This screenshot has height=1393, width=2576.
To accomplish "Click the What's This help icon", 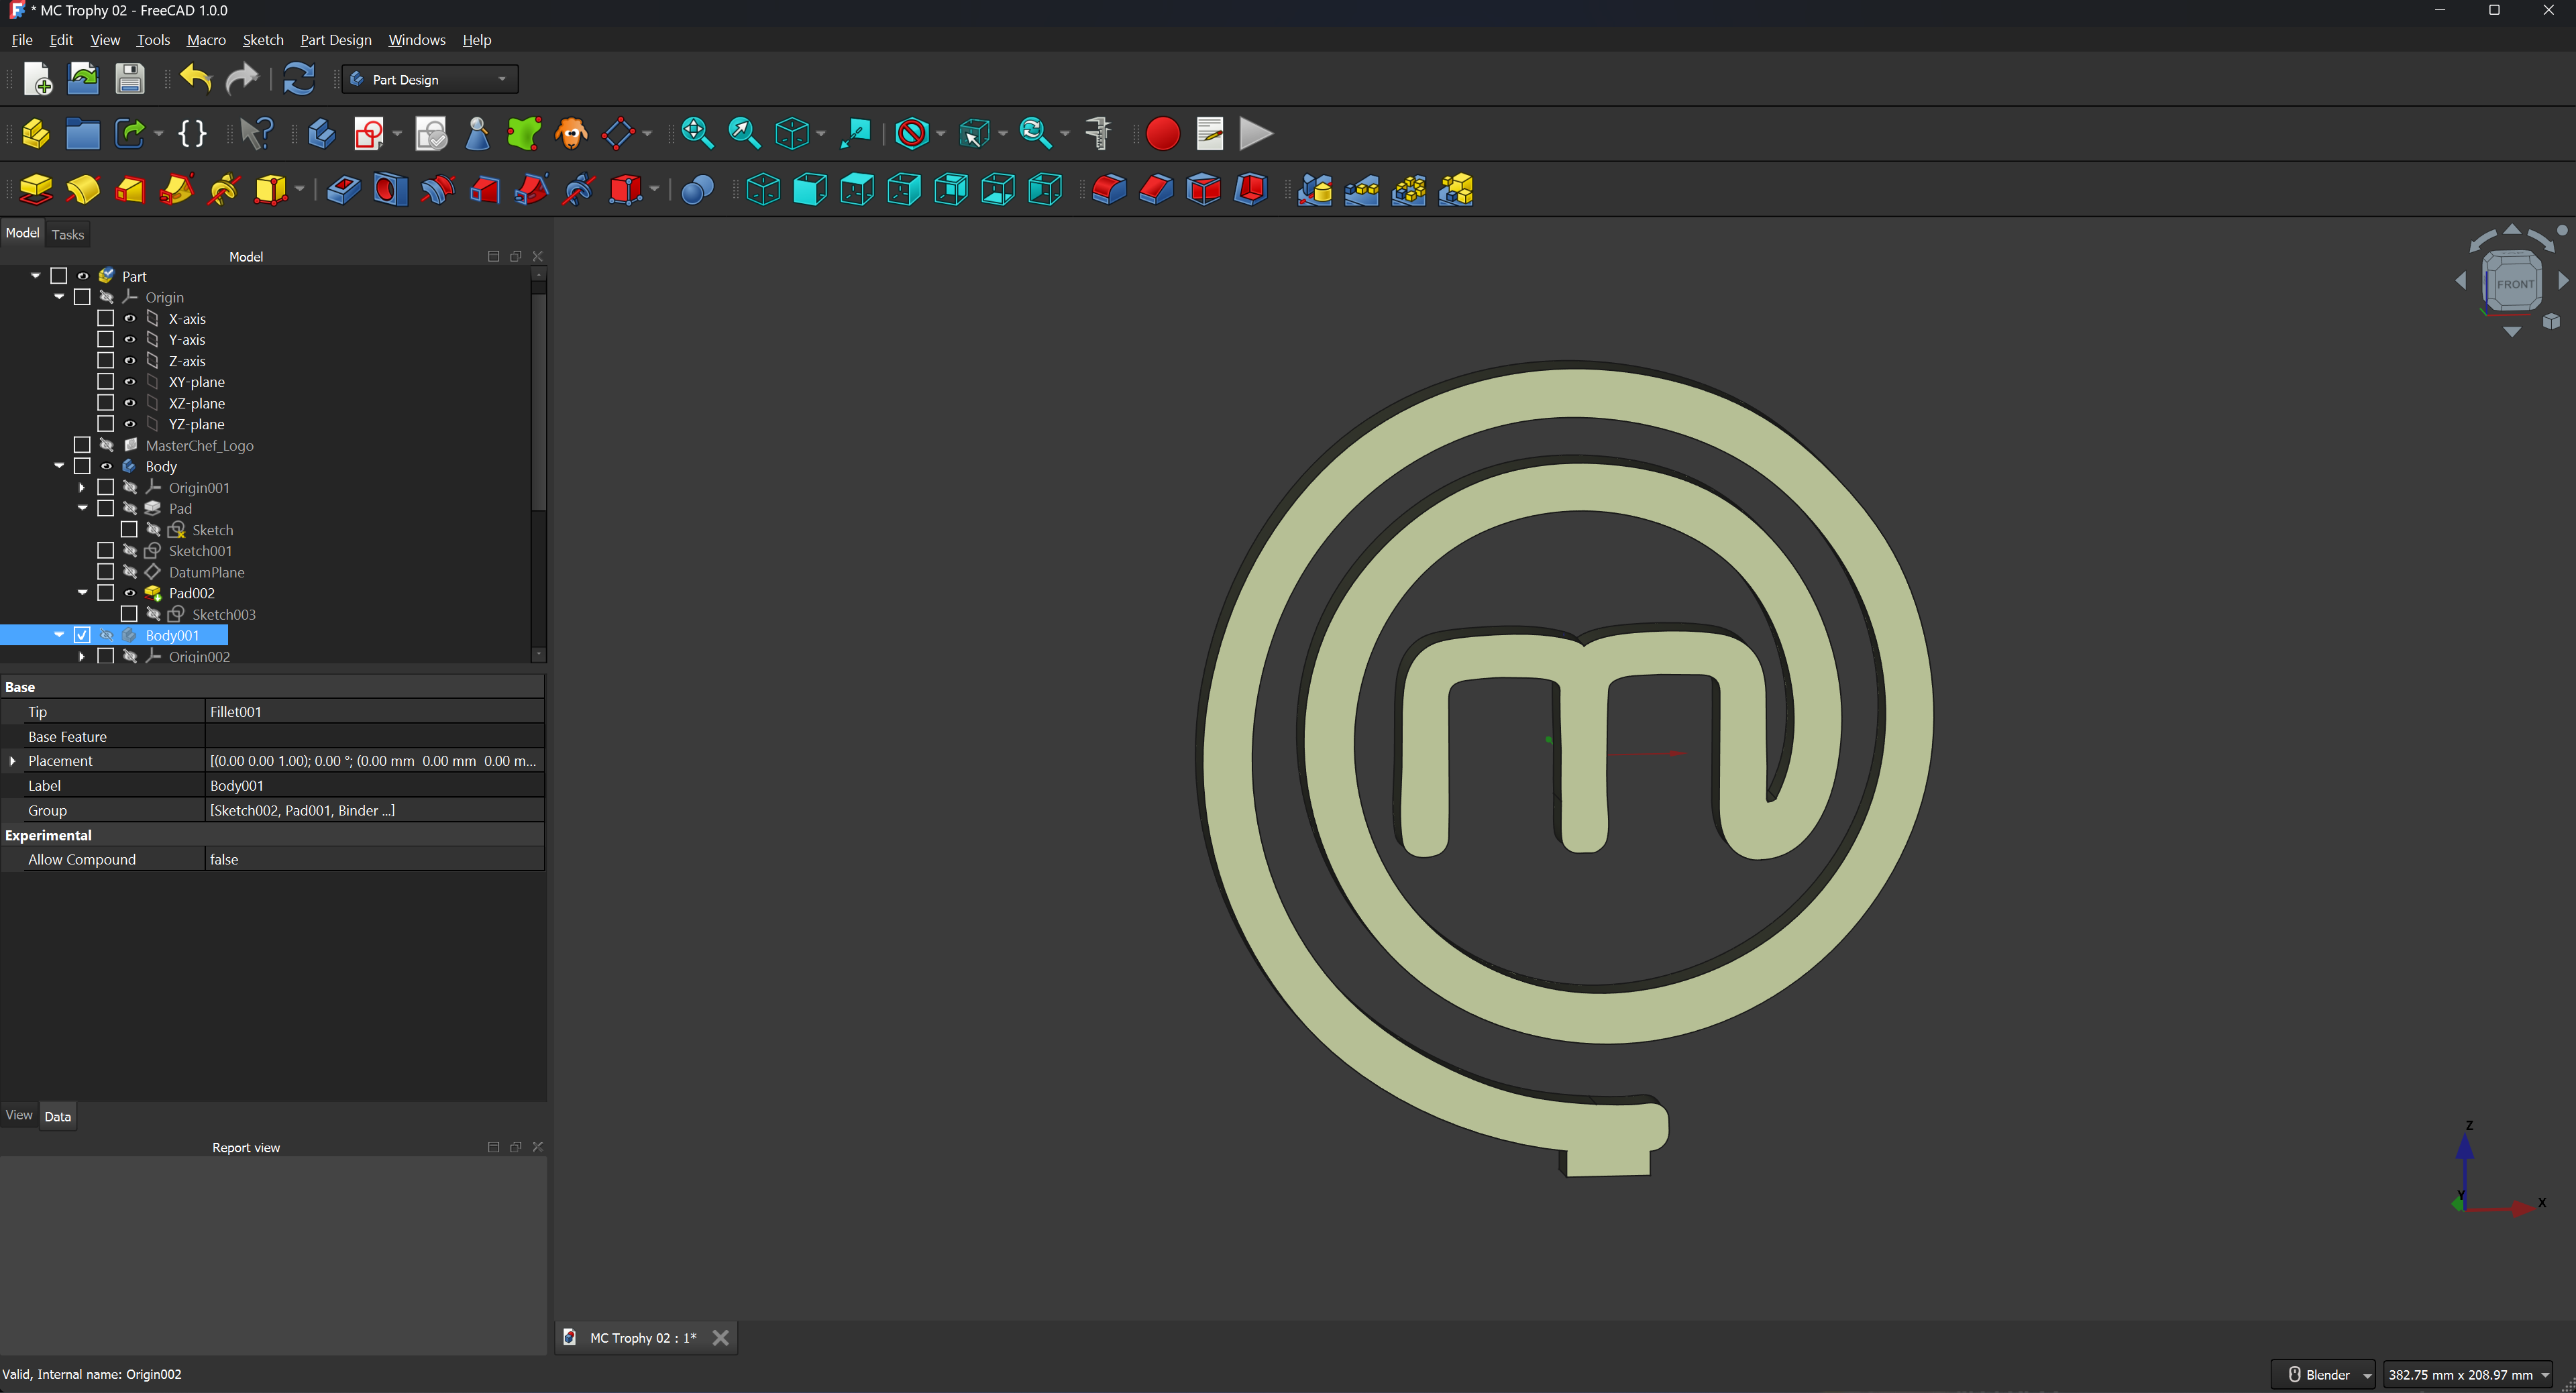I will click(x=256, y=133).
